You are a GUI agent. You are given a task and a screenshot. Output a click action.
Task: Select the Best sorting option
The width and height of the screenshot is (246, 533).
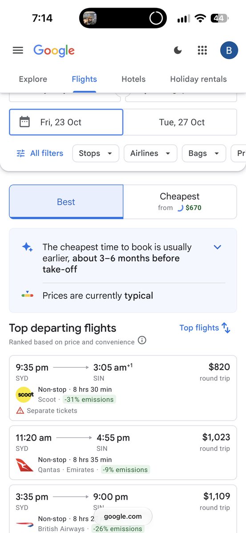pos(66,202)
